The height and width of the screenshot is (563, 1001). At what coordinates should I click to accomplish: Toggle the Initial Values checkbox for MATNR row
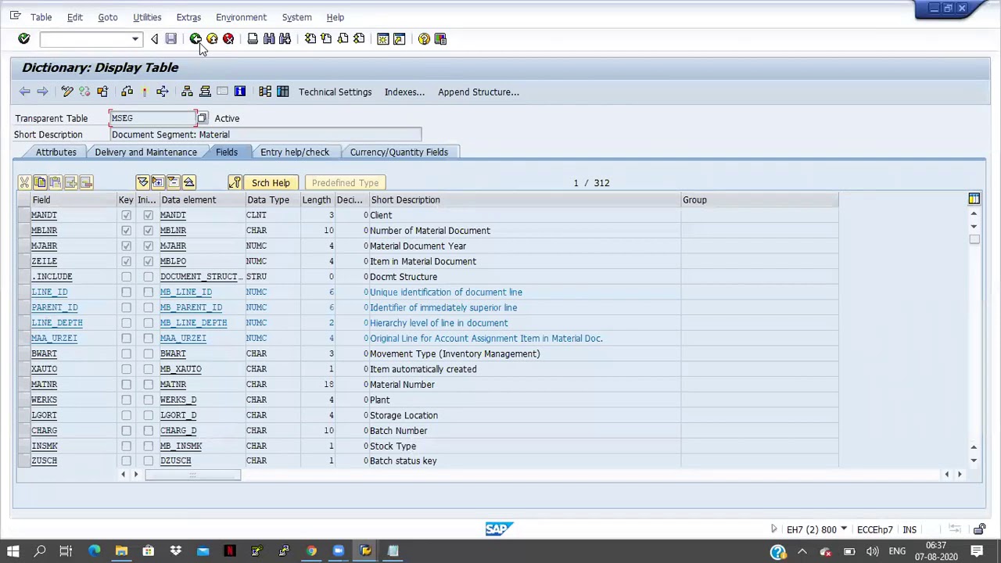point(148,385)
